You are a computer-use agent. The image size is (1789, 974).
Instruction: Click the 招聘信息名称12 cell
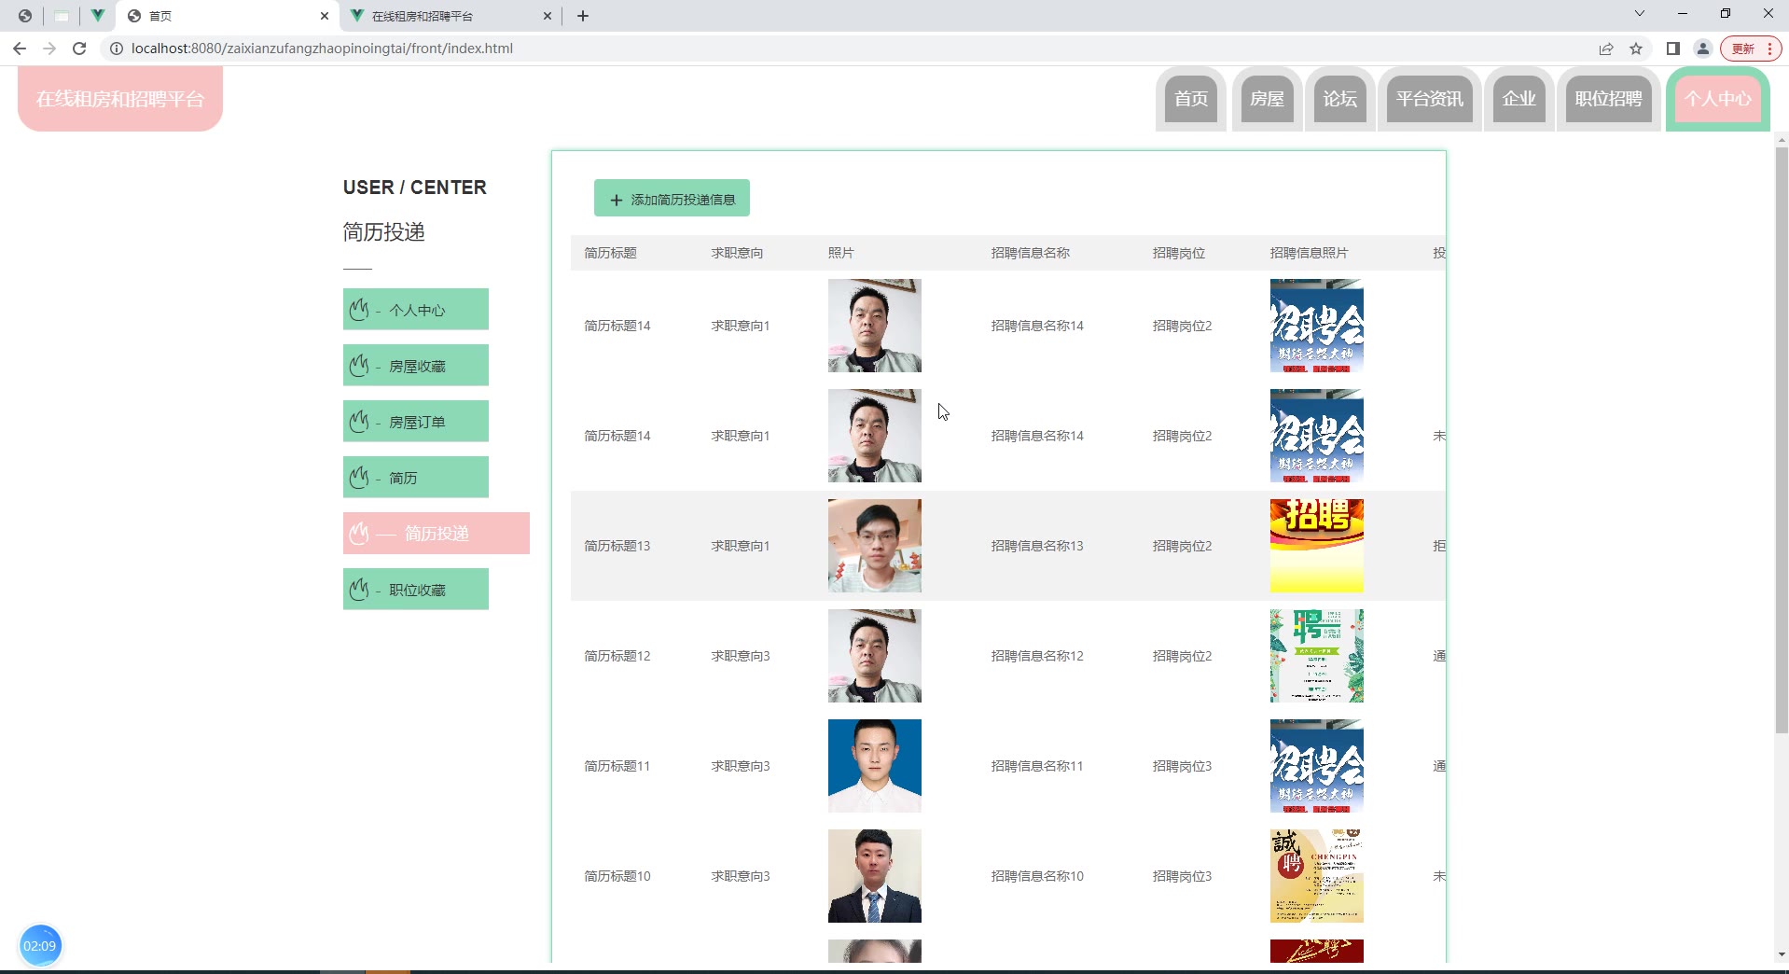click(x=1037, y=656)
